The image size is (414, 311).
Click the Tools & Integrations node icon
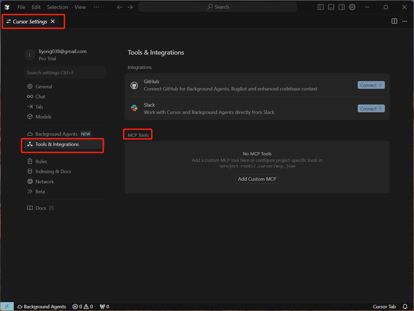[30, 144]
